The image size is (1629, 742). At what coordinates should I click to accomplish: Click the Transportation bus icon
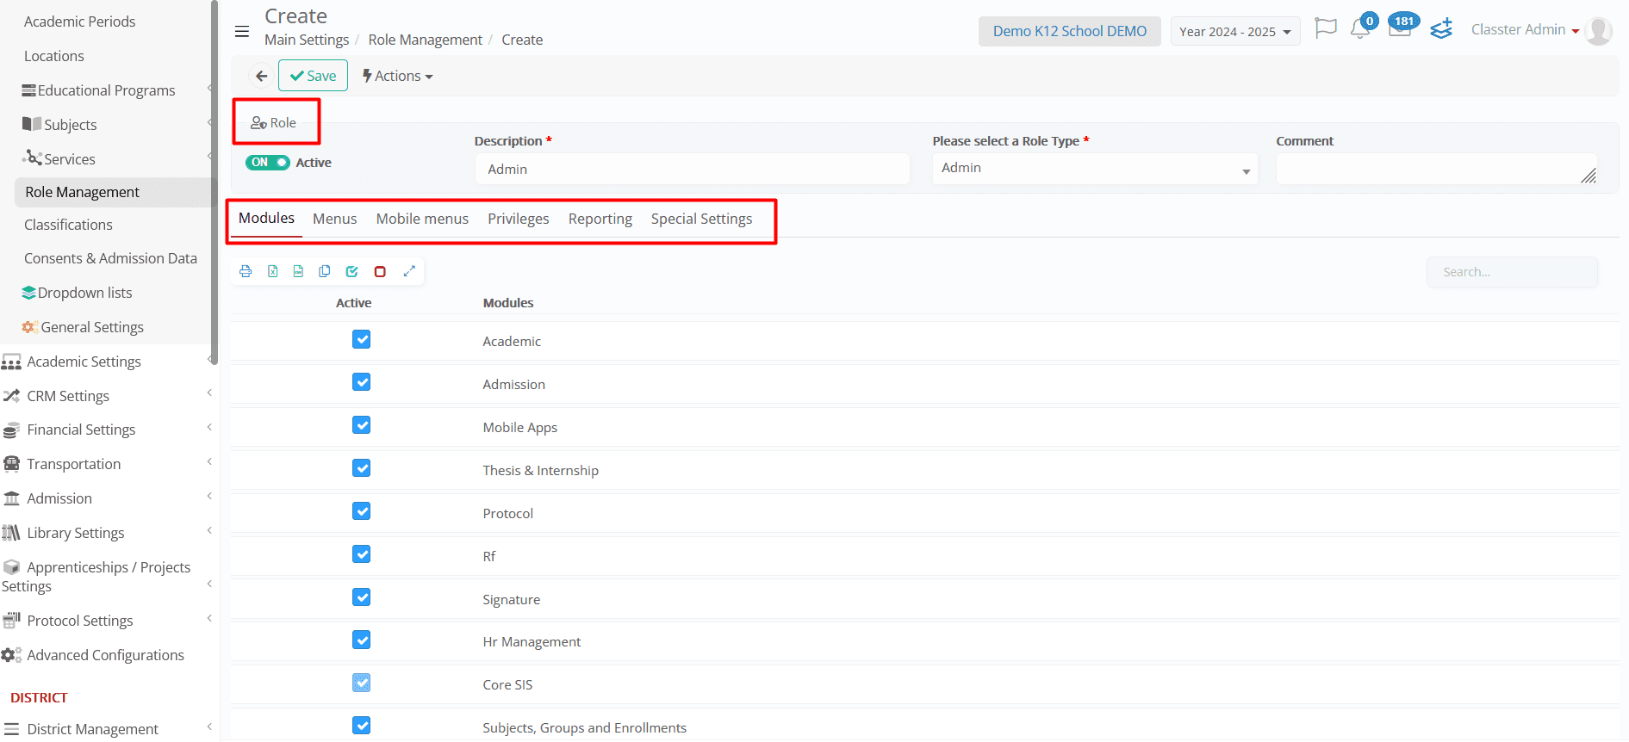12,464
